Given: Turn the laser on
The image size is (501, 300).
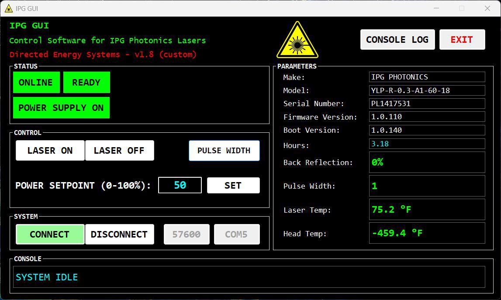Looking at the screenshot, I should tap(50, 151).
